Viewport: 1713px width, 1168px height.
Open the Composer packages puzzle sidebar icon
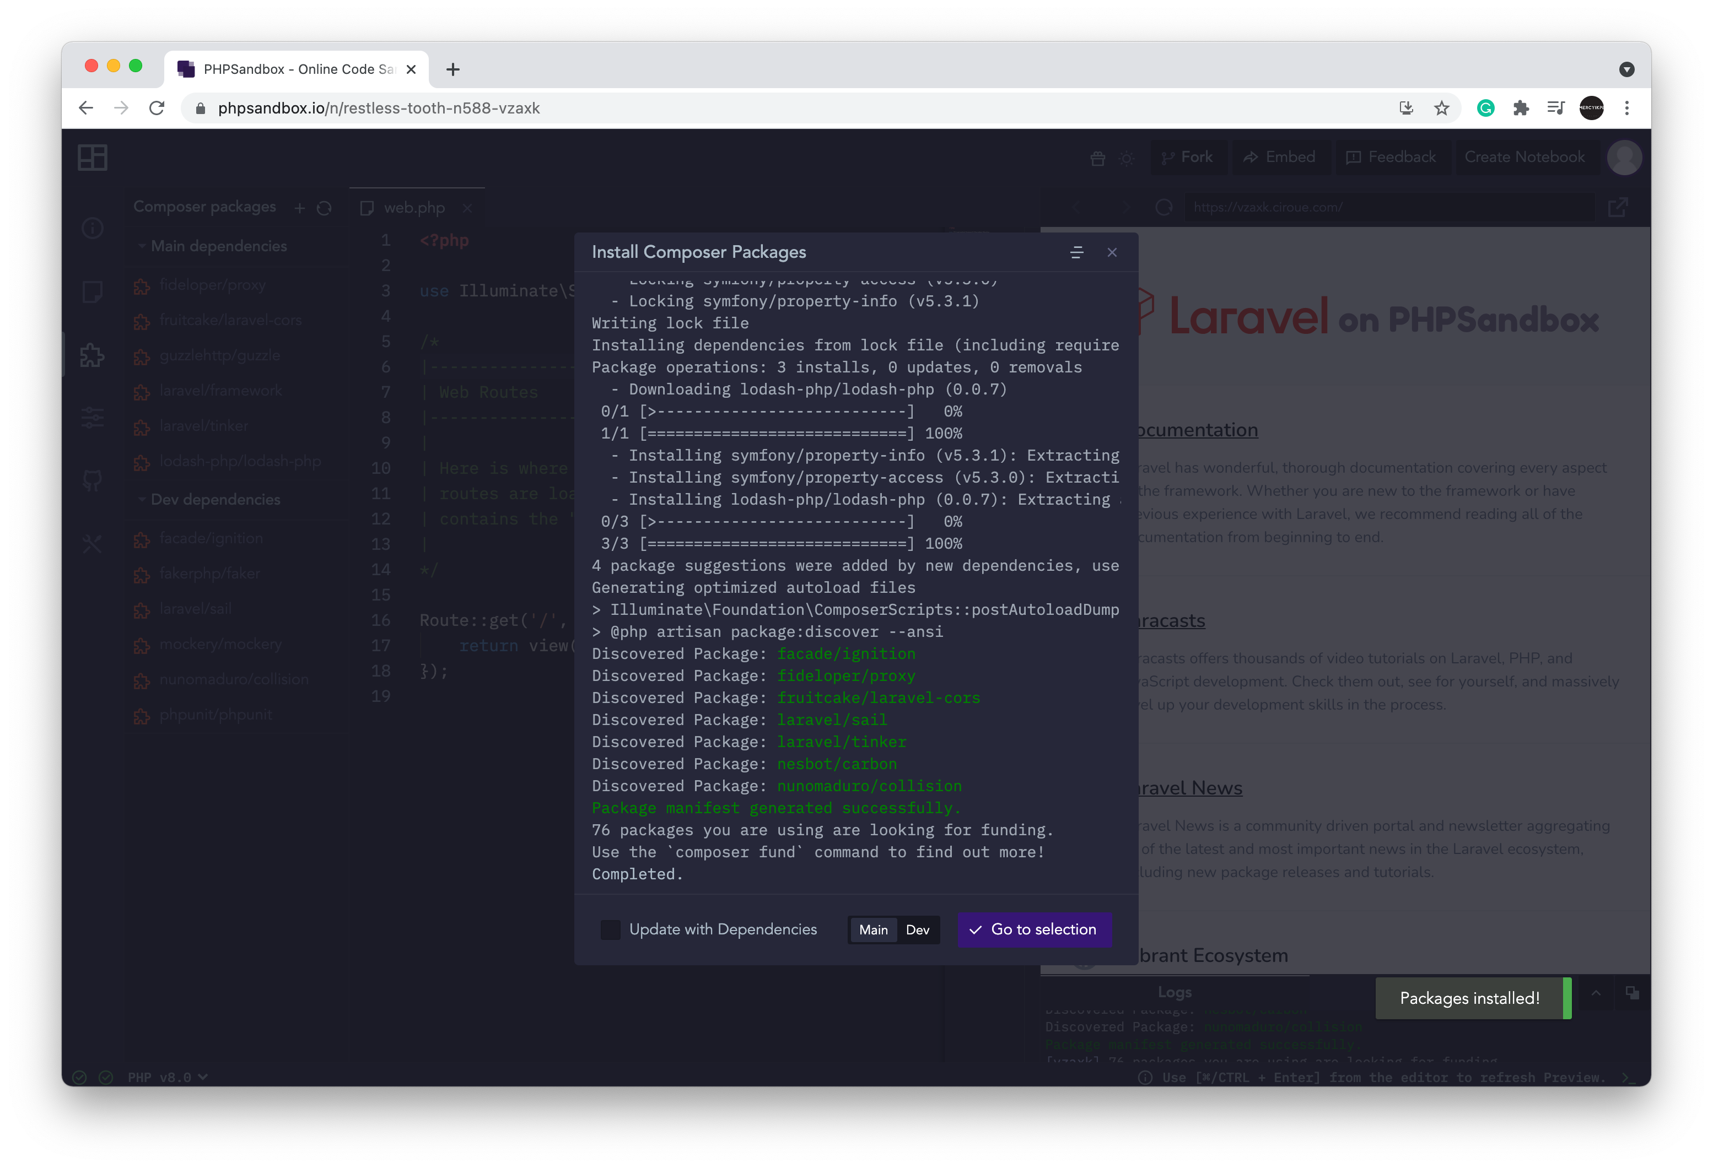[x=92, y=355]
